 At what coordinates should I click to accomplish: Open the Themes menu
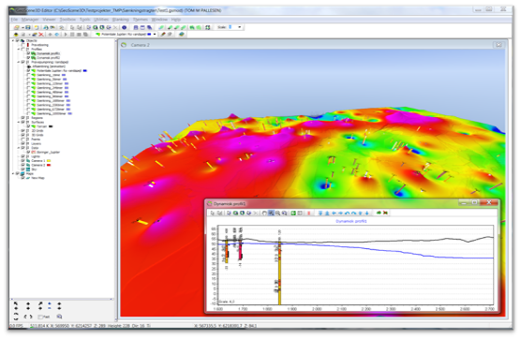pos(141,20)
